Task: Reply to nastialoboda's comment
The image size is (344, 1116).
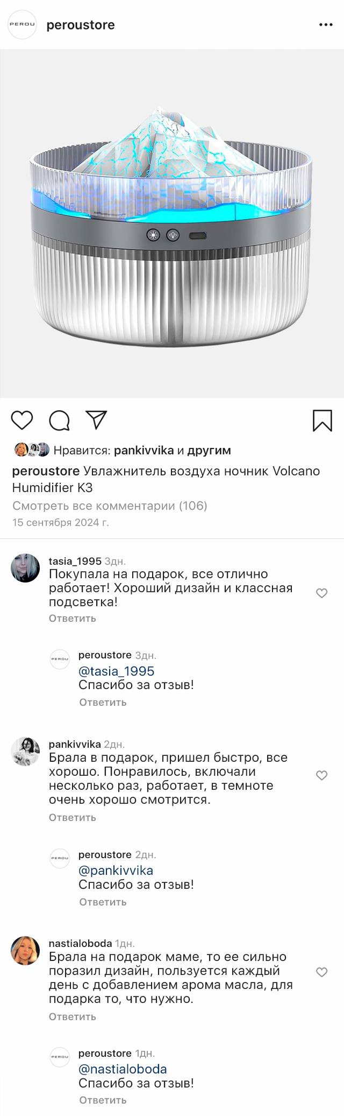Action: (73, 1016)
